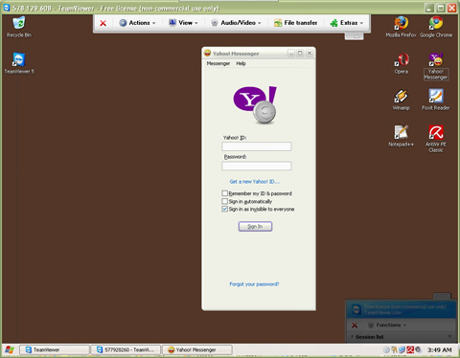Screen dimensions: 460x358
Task: Expand the Actions dropdown in TeamViewer toolbar
Action: click(x=137, y=23)
